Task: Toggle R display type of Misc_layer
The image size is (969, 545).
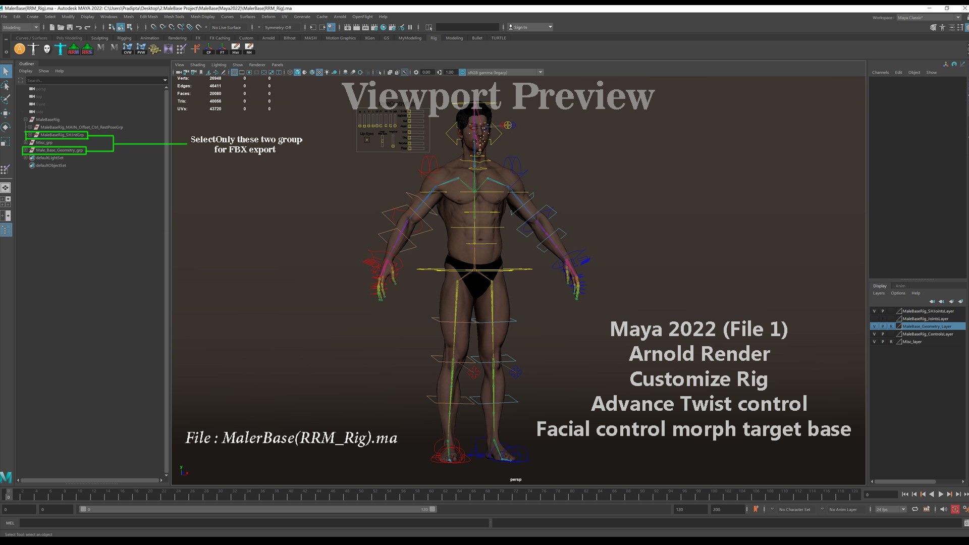Action: click(x=891, y=342)
